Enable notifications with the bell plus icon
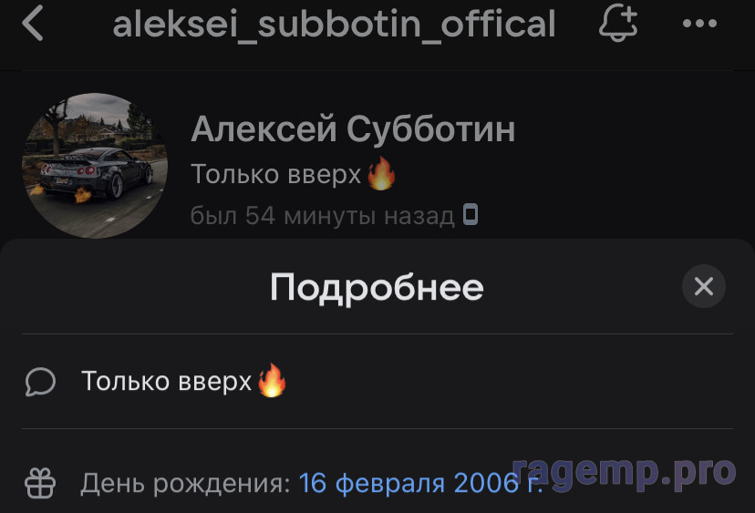The image size is (755, 513). pos(618,23)
